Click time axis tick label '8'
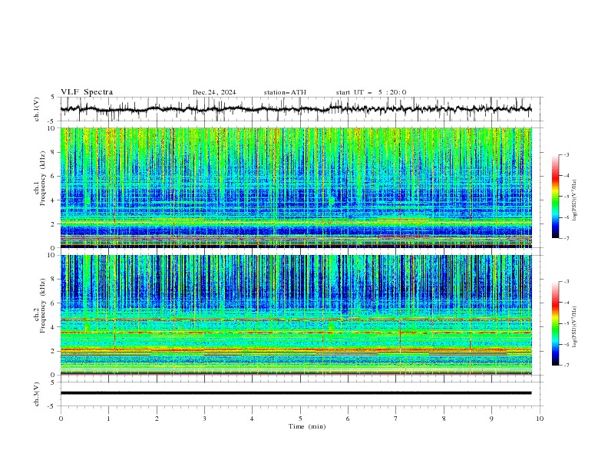608x470 pixels. [x=444, y=419]
